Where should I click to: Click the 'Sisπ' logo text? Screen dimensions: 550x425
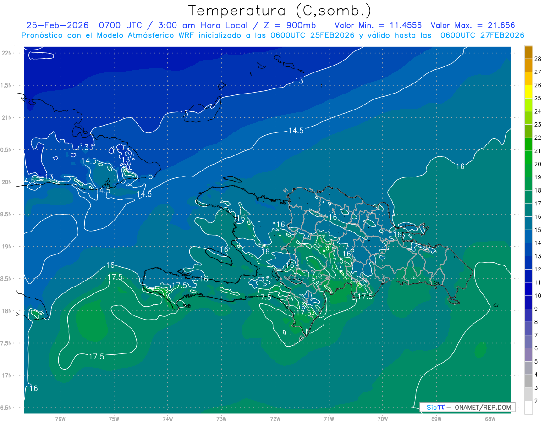tap(435, 407)
